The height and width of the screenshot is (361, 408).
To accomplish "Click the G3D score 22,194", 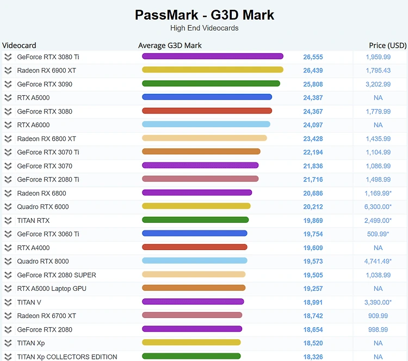I will (313, 152).
